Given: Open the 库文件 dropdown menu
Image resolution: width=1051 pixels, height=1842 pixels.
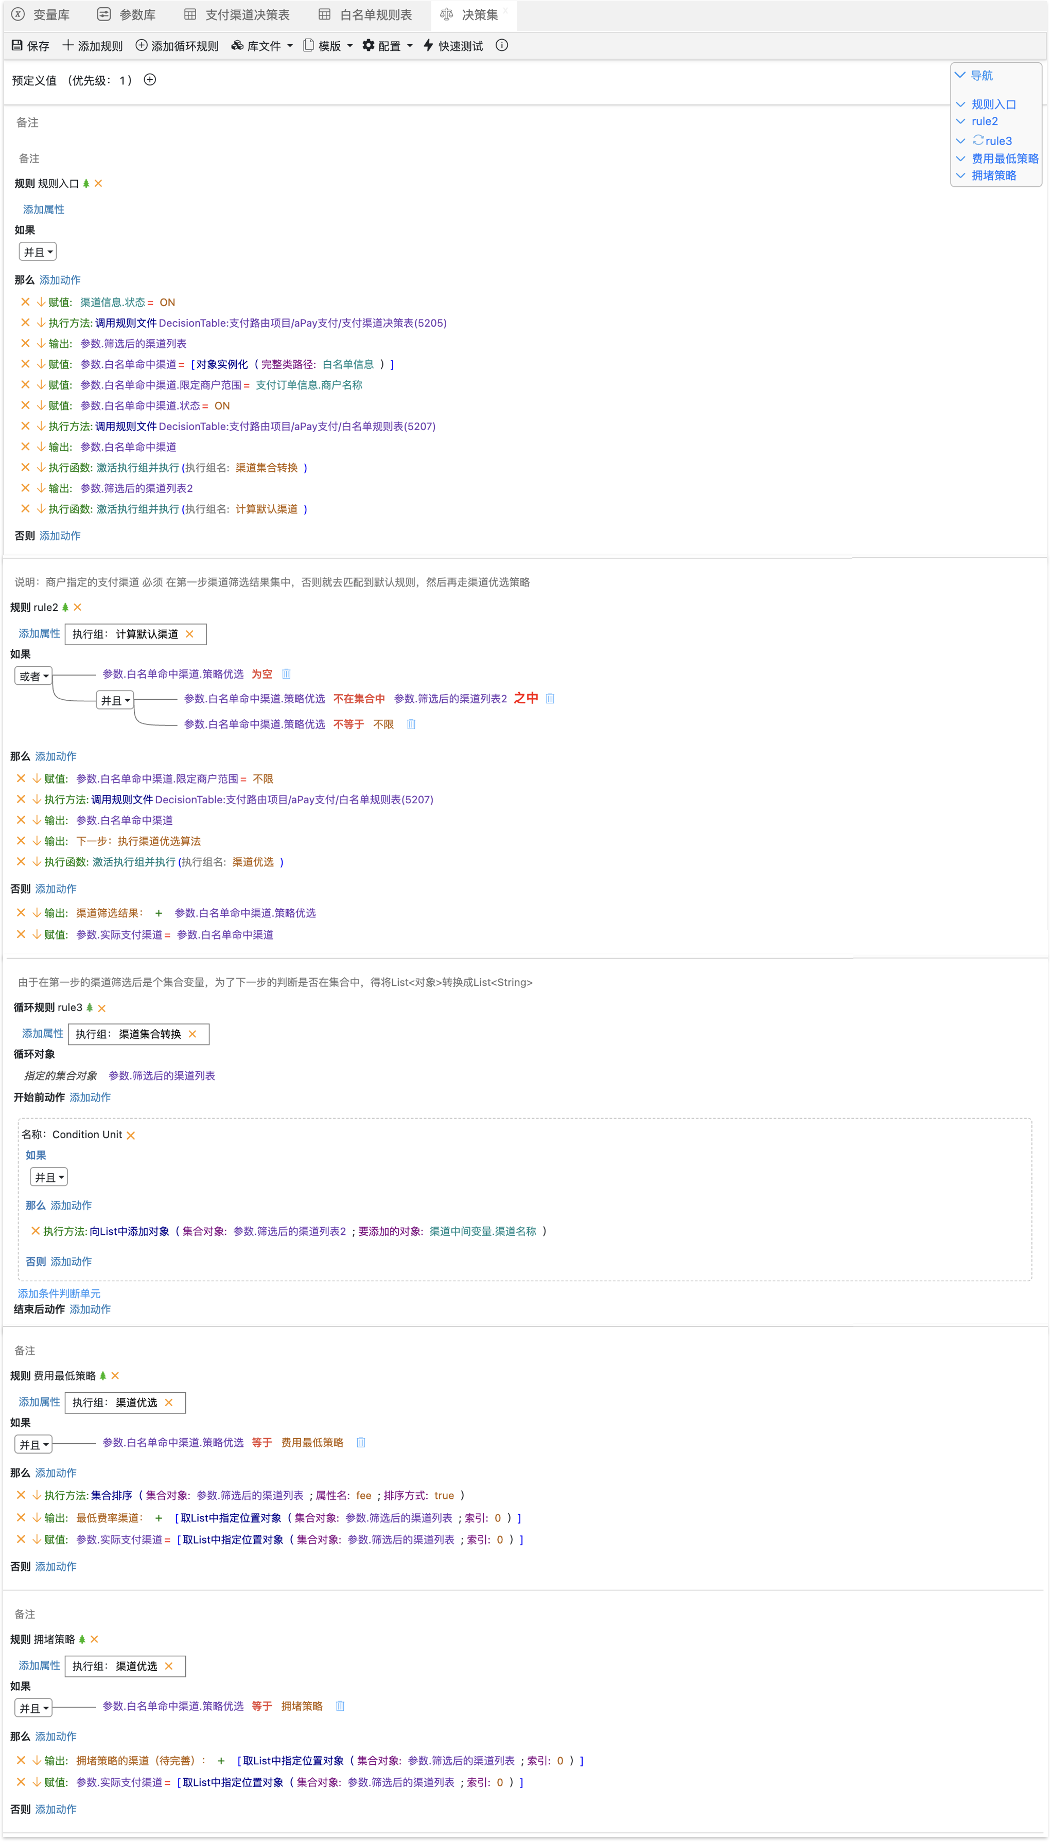Looking at the screenshot, I should coord(262,45).
